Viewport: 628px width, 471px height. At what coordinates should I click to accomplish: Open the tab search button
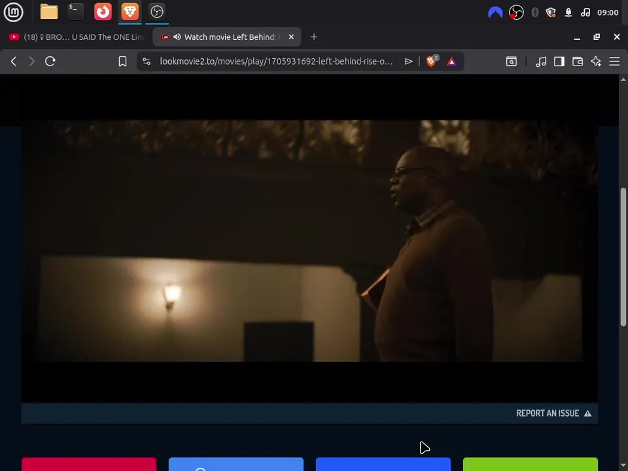tap(512, 61)
